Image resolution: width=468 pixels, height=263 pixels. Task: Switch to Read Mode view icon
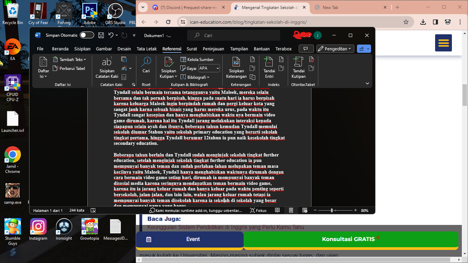(x=278, y=210)
